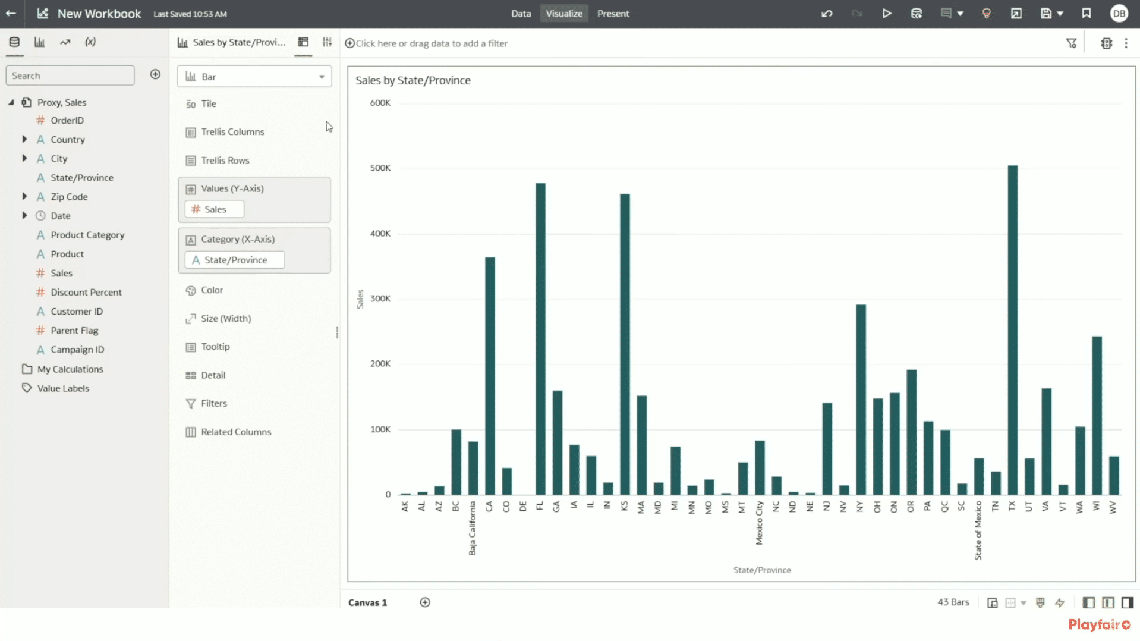Screen dimensions: 1140x641
Task: Expand the Country tree item
Action: point(24,139)
